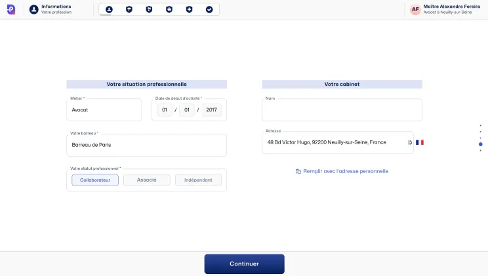Click the Avocat à Neuilly-sur-Seine subtitle
The height and width of the screenshot is (276, 488).
click(447, 12)
